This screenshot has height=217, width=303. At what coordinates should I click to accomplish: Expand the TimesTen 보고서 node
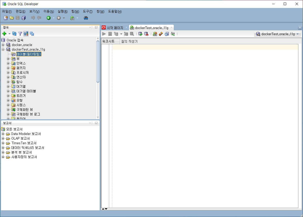click(x=3, y=143)
